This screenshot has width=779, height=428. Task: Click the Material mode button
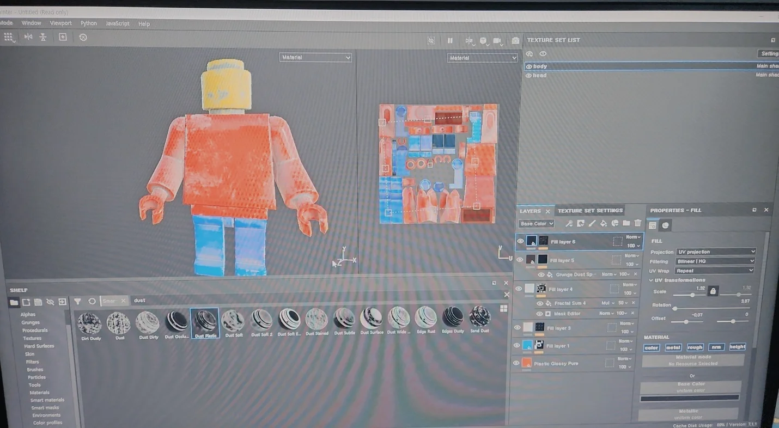click(x=693, y=360)
